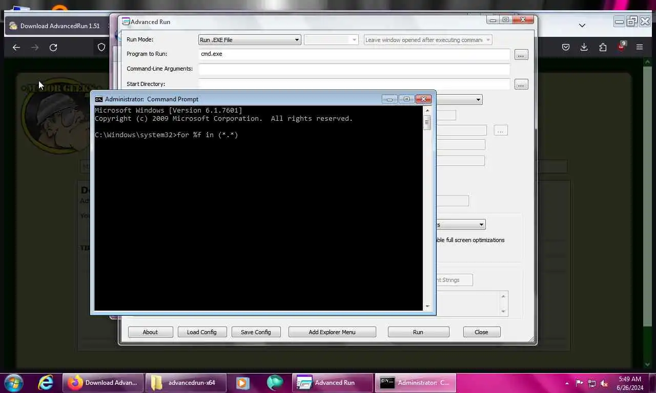
Task: Click Action Center flag tray icon
Action: coord(580,383)
